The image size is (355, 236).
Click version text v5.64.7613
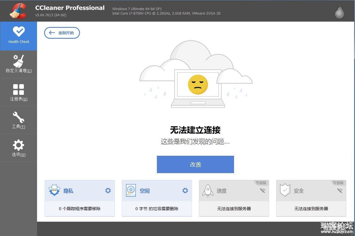pos(51,15)
